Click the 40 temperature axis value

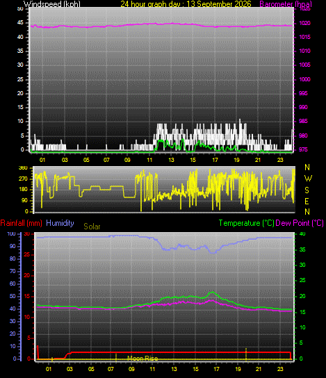[x=302, y=234]
